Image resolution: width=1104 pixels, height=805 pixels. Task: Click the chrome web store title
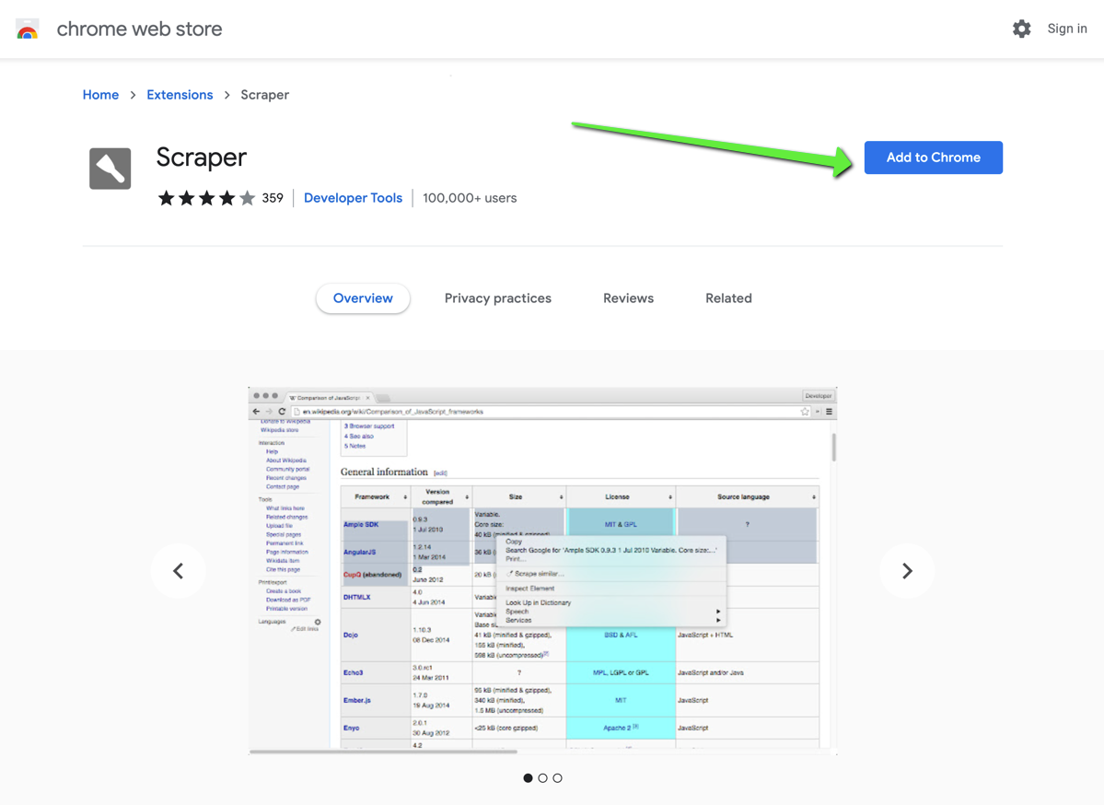139,29
